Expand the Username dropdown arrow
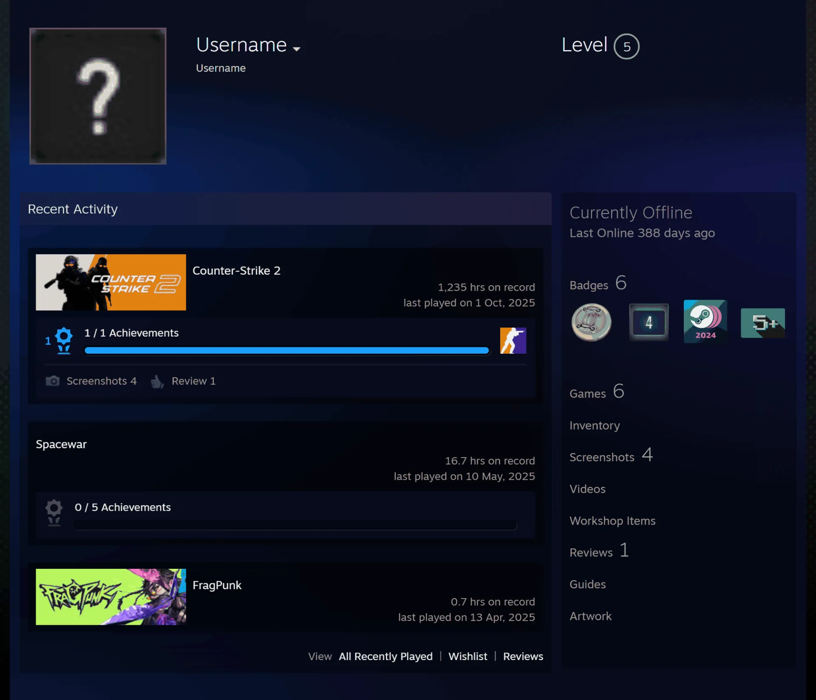This screenshot has height=700, width=816. (297, 49)
